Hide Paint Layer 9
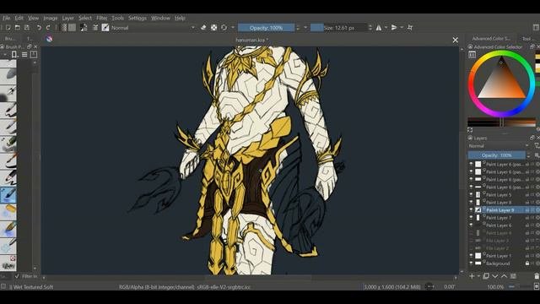The image size is (540, 304). pyautogui.click(x=471, y=210)
